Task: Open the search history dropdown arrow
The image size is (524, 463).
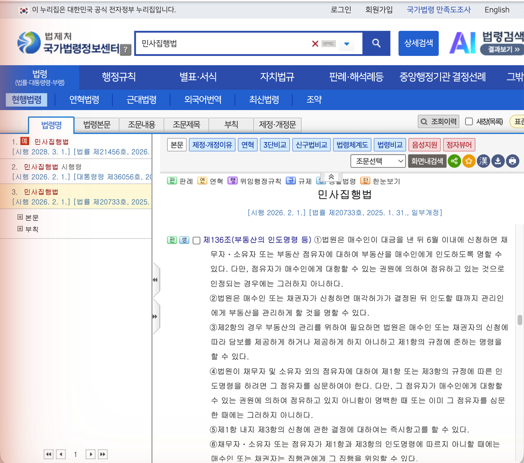Action: tap(347, 44)
